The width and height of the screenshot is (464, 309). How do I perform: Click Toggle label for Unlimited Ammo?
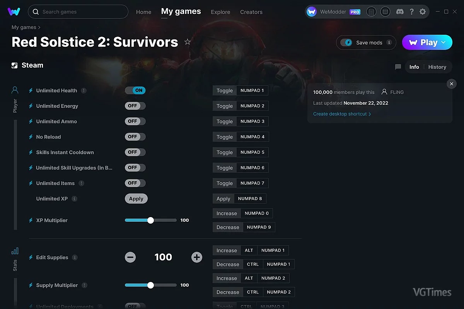pyautogui.click(x=225, y=121)
